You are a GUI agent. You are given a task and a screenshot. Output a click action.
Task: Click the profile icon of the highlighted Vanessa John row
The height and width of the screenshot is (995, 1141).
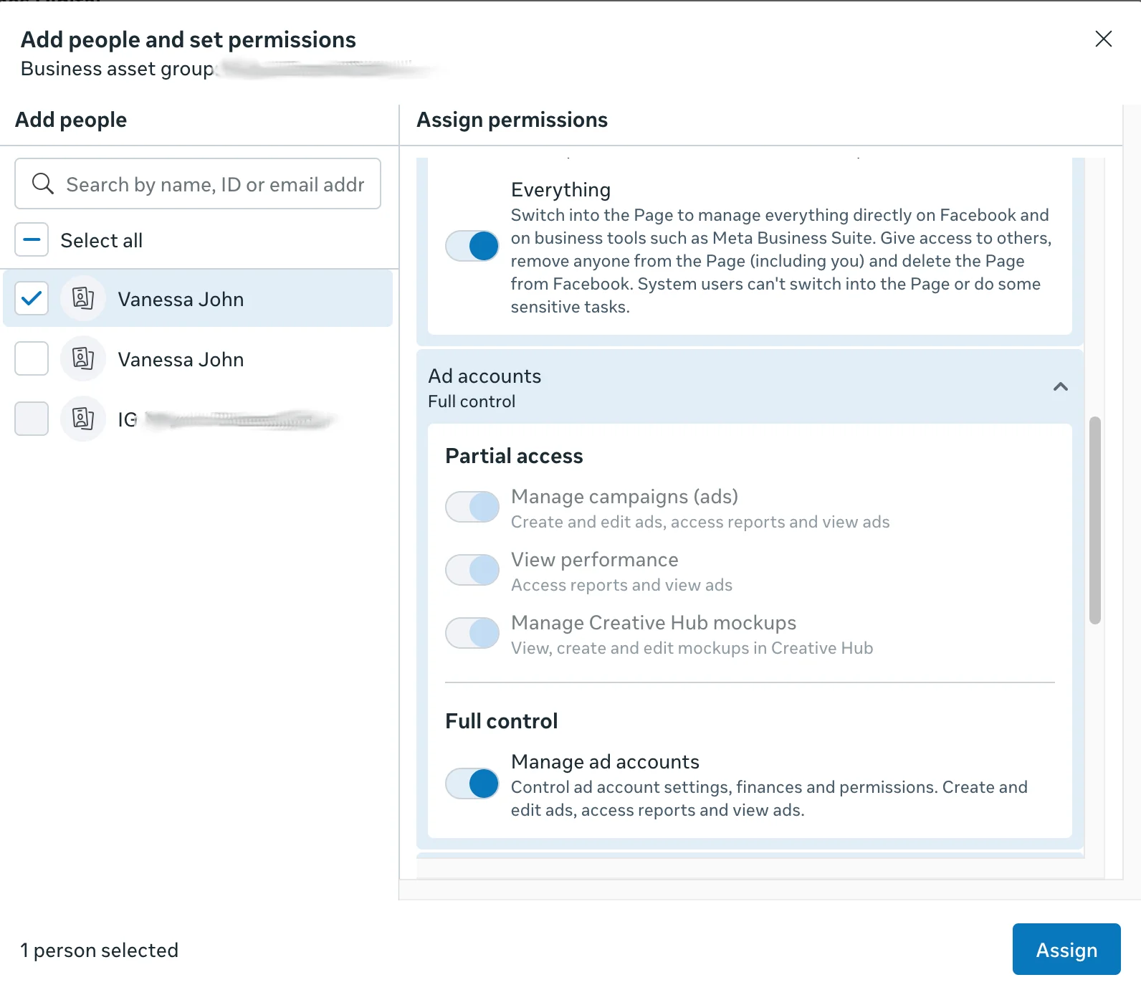tap(83, 298)
